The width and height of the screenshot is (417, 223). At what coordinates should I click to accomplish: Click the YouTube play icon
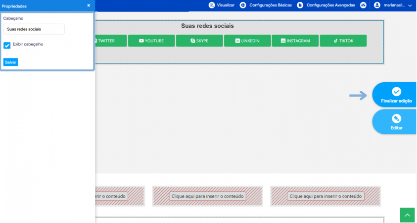point(141,41)
